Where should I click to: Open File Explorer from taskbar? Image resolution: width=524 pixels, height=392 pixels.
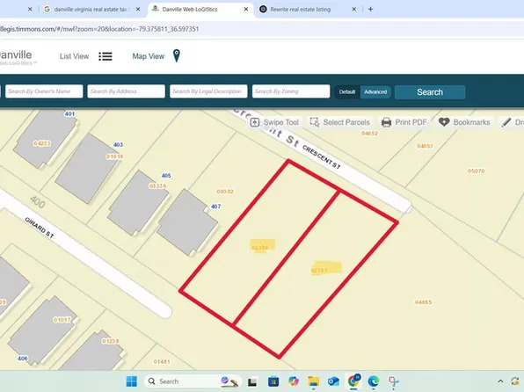314,381
